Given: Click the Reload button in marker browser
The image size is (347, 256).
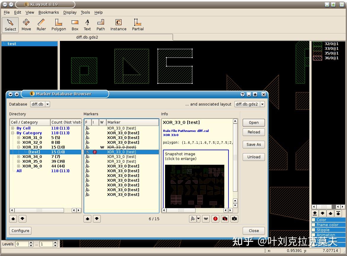Looking at the screenshot, I should click(254, 132).
